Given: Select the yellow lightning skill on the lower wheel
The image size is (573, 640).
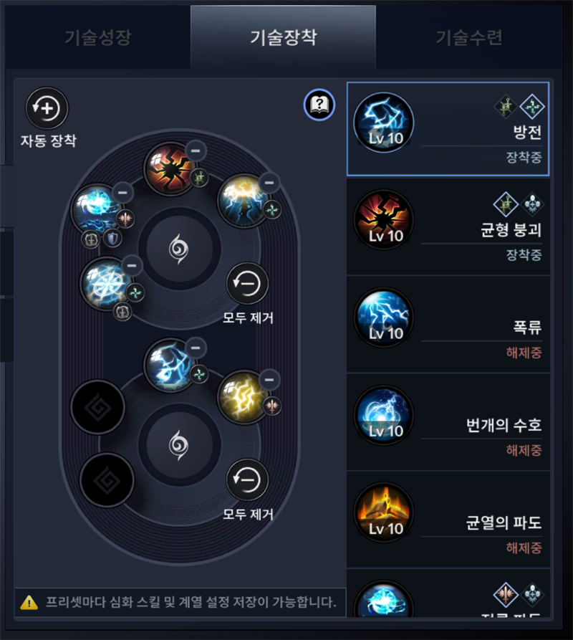Looking at the screenshot, I should (244, 397).
